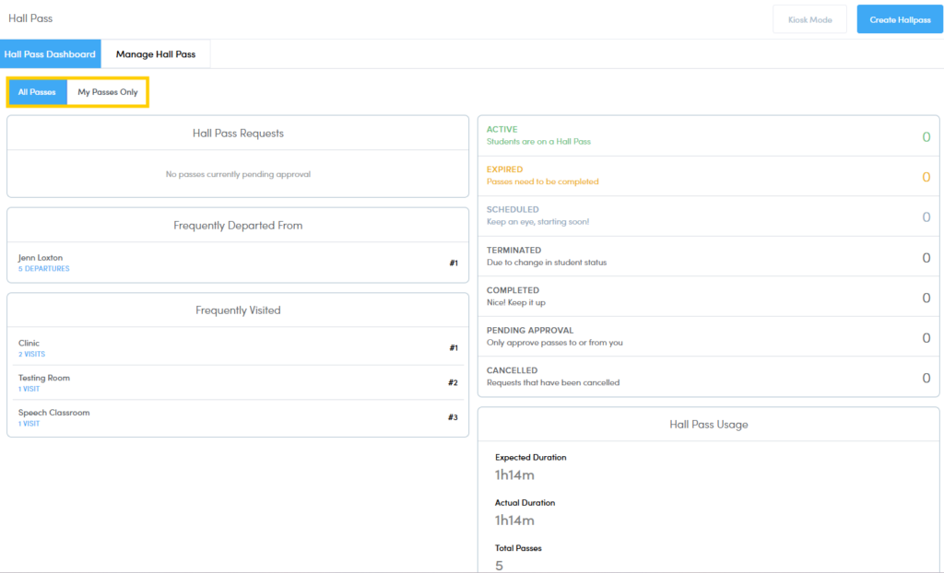Click the Hall Pass Requests heading

238,134
